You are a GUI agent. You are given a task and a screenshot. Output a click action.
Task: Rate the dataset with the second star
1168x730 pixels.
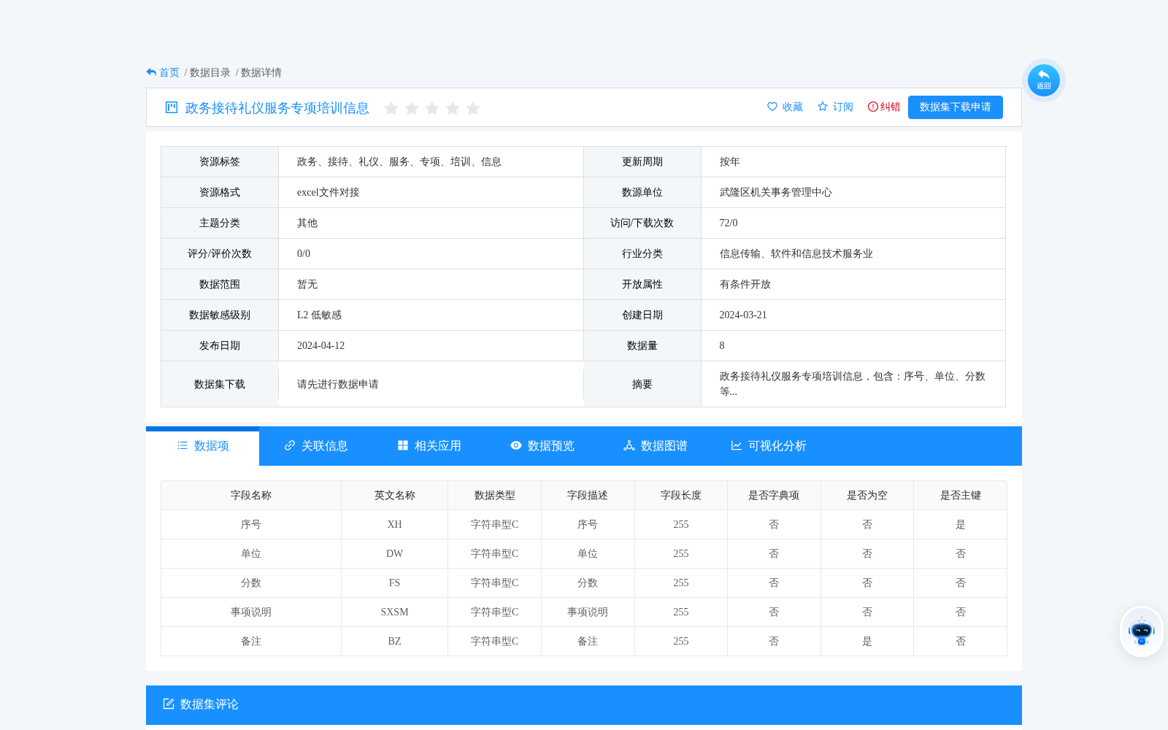[x=412, y=108]
